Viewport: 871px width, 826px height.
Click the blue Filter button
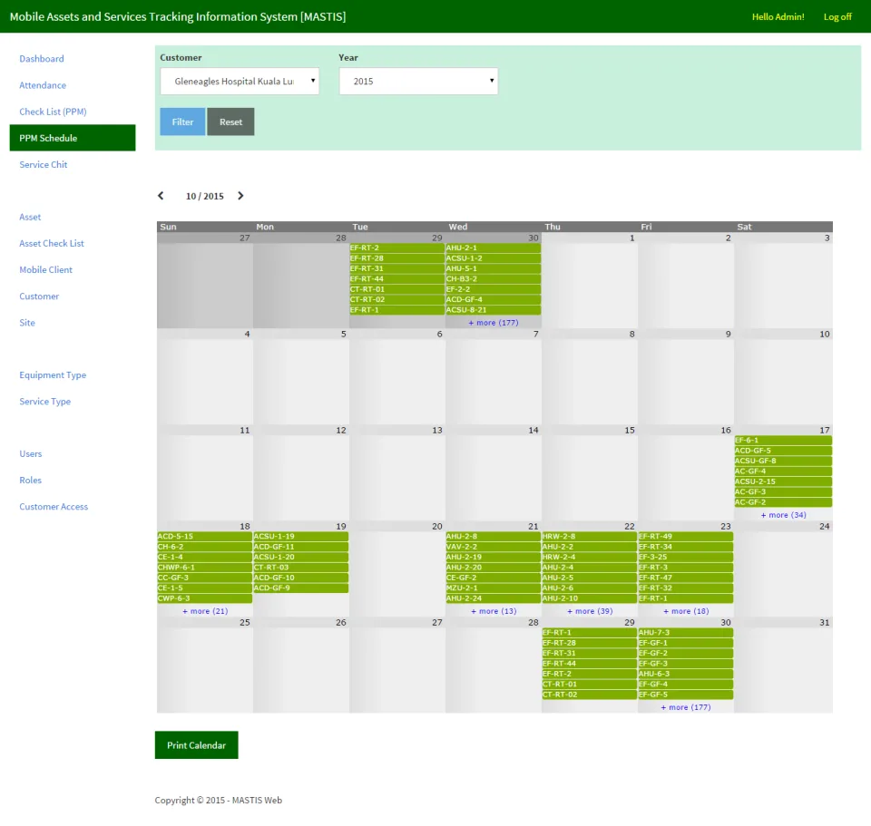point(182,121)
